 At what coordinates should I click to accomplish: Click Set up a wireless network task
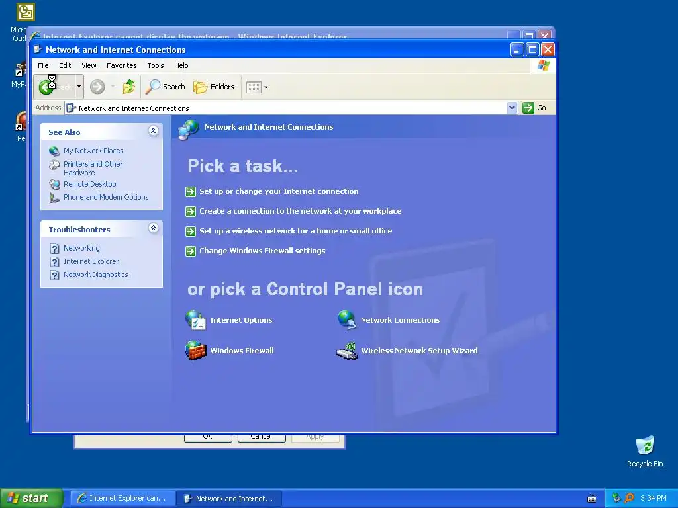click(296, 231)
